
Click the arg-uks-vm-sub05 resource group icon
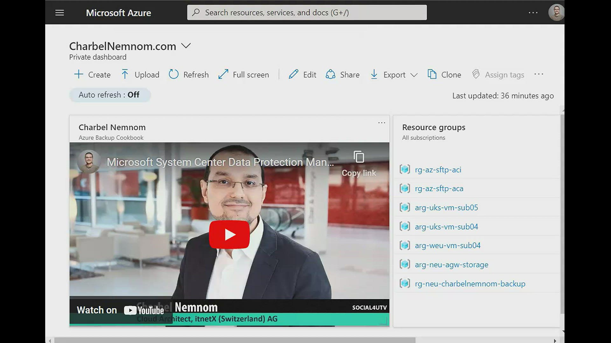coord(405,207)
